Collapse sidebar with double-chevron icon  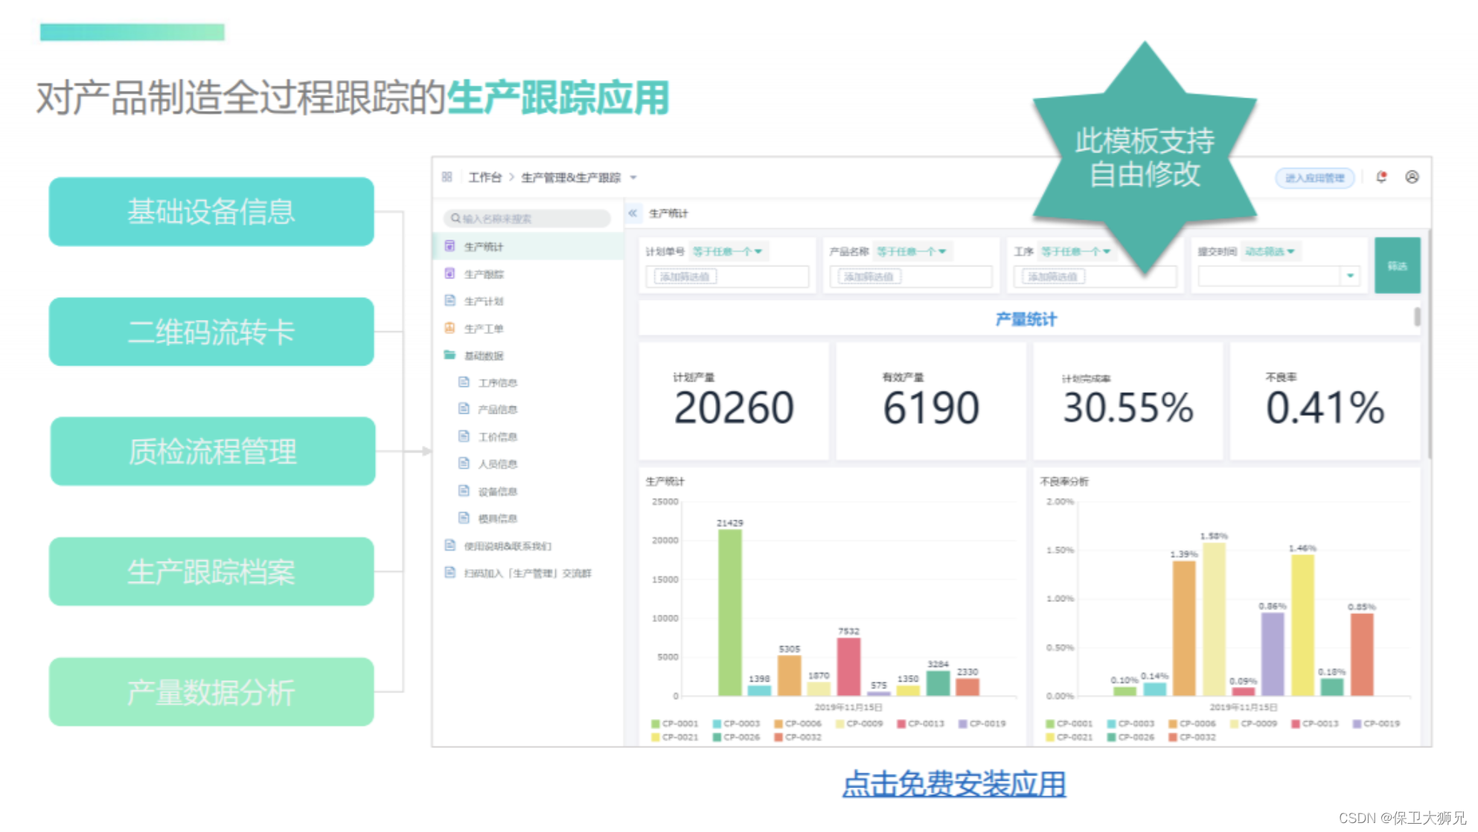point(633,214)
